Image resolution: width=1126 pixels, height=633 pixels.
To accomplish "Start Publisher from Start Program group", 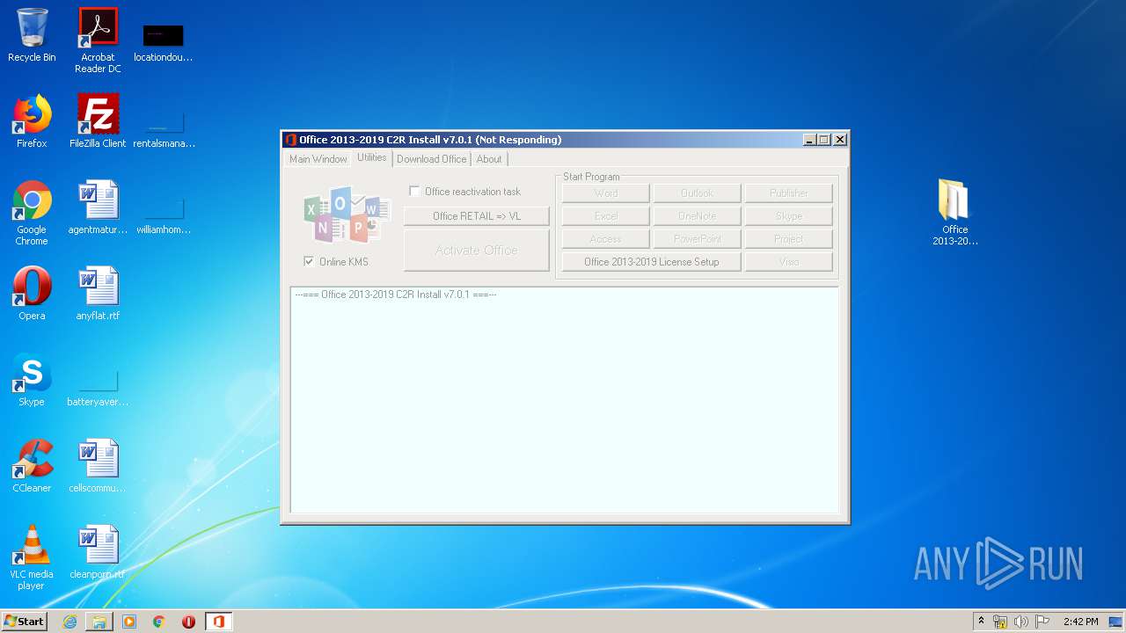I will tap(788, 193).
